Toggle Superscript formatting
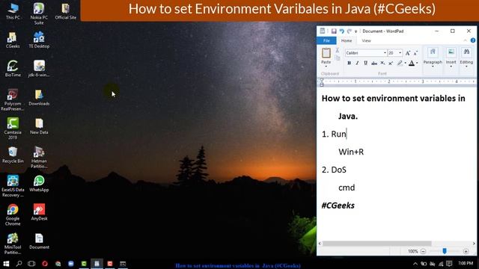The height and width of the screenshot is (269, 479). pyautogui.click(x=391, y=63)
